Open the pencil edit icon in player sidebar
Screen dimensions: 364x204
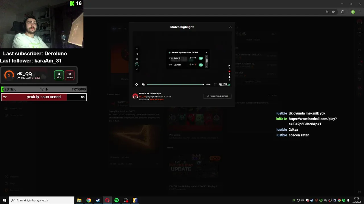[x=137, y=69]
